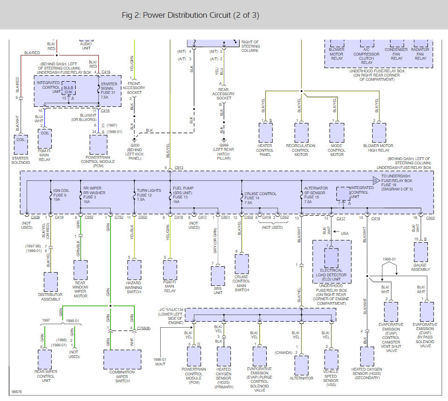Viewport: 448px width, 401px height.
Task: Select the REAR ACCESSORY SOCKET label
Action: tap(223, 94)
